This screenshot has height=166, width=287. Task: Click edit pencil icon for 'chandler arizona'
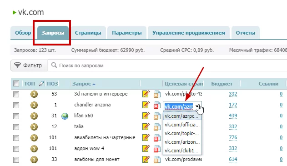146,105
